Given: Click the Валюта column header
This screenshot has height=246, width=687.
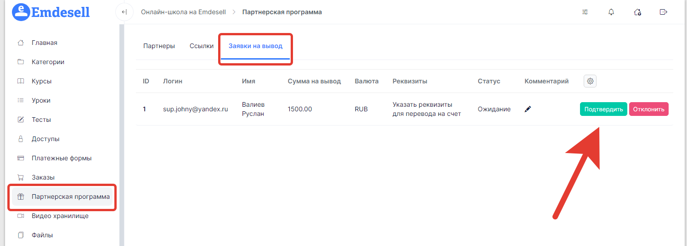Looking at the screenshot, I should [x=366, y=81].
